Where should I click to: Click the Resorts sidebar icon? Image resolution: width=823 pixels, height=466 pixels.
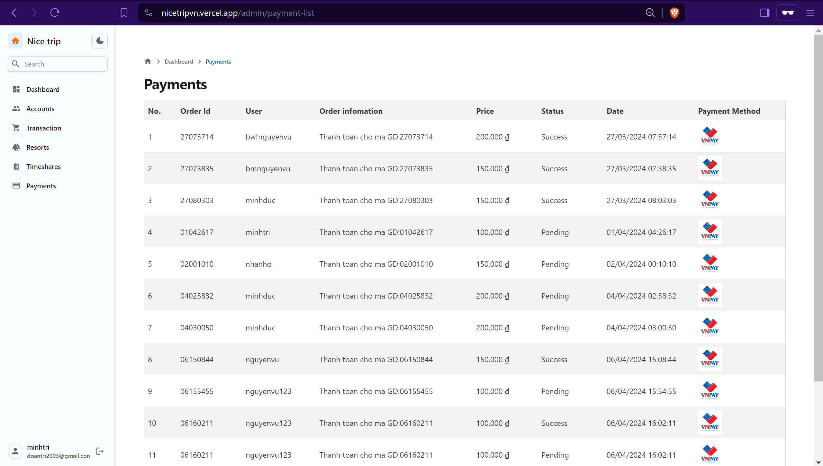[16, 147]
